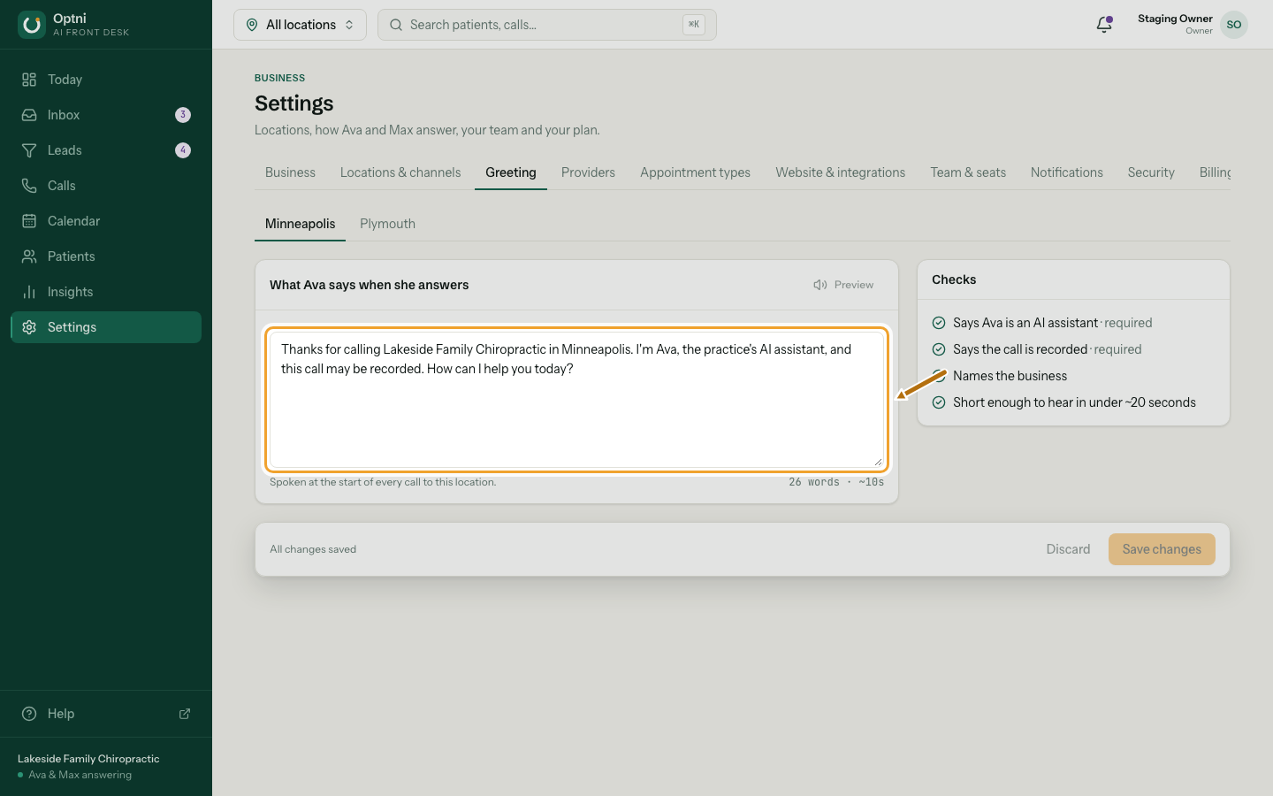Click the location pin icon
Image resolution: width=1273 pixels, height=796 pixels.
click(252, 25)
